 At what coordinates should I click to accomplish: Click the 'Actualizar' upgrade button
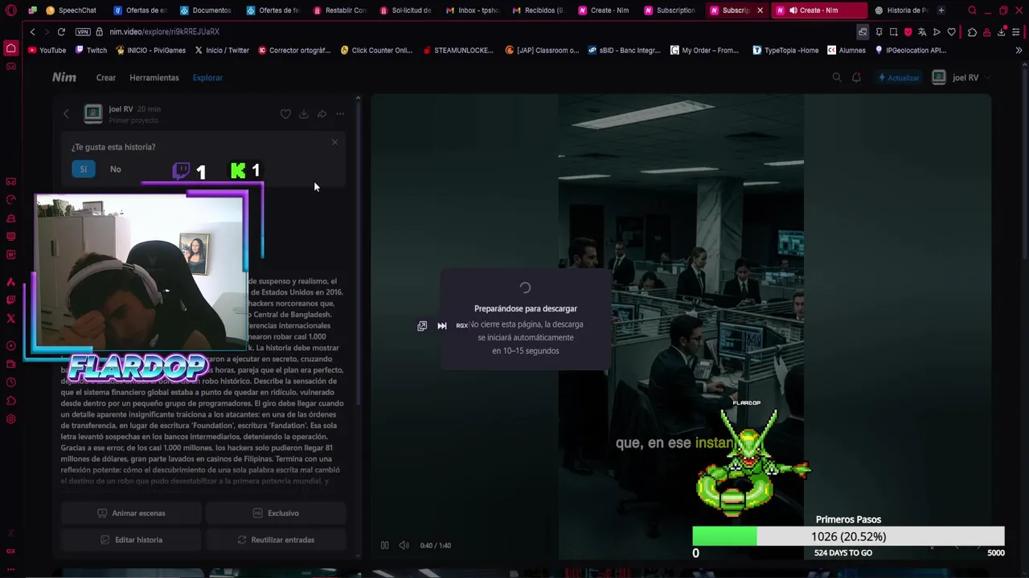tap(899, 78)
